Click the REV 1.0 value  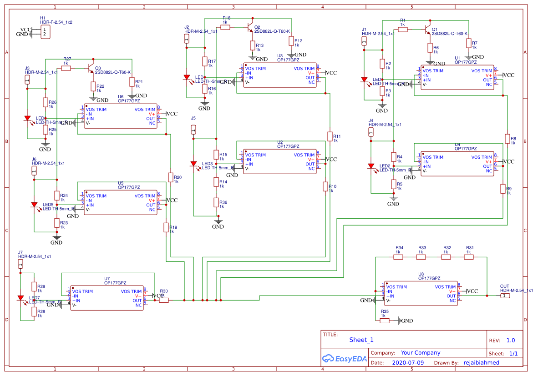pos(510,340)
